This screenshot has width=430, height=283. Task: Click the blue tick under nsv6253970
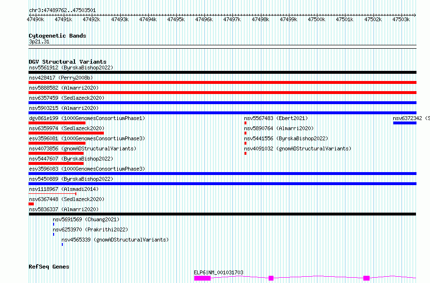pos(54,235)
